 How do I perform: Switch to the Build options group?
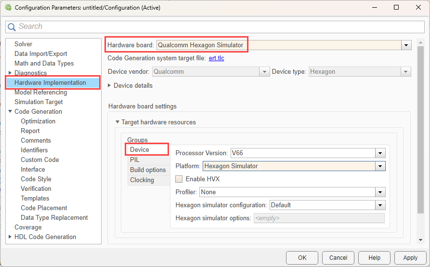click(148, 170)
